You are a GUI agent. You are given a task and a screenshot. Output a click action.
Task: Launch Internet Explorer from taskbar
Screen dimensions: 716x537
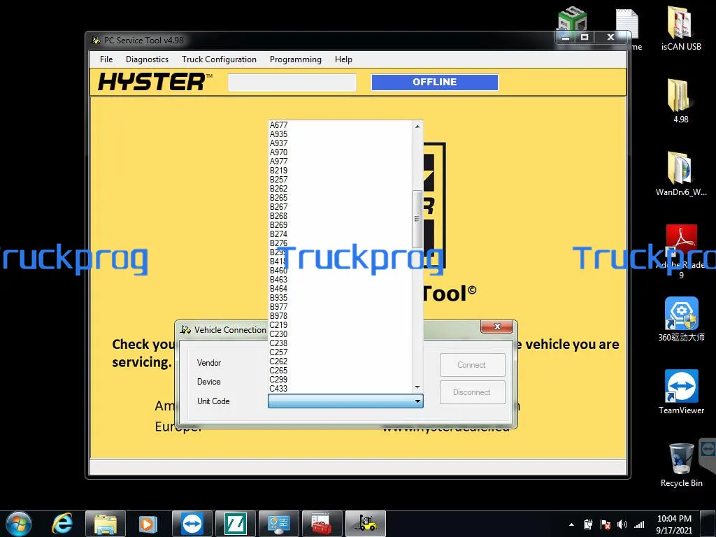tap(62, 523)
